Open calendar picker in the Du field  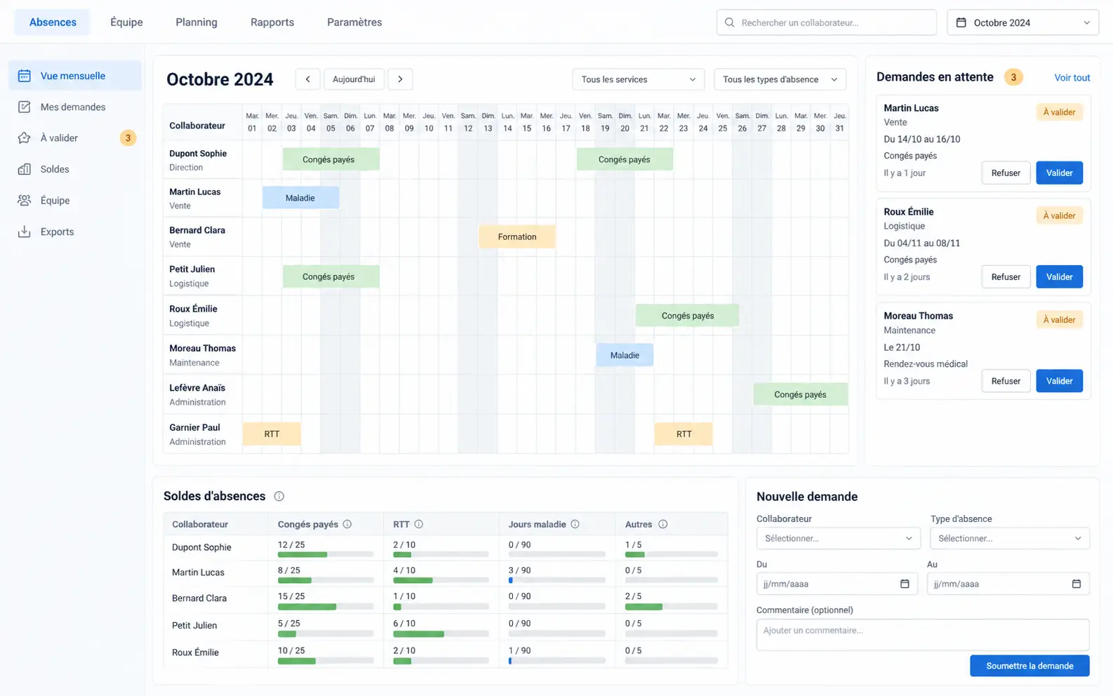coord(905,584)
